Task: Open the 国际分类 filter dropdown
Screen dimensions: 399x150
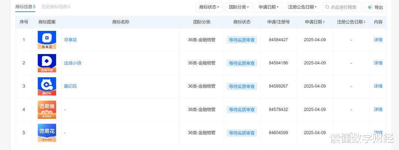Action: click(239, 7)
